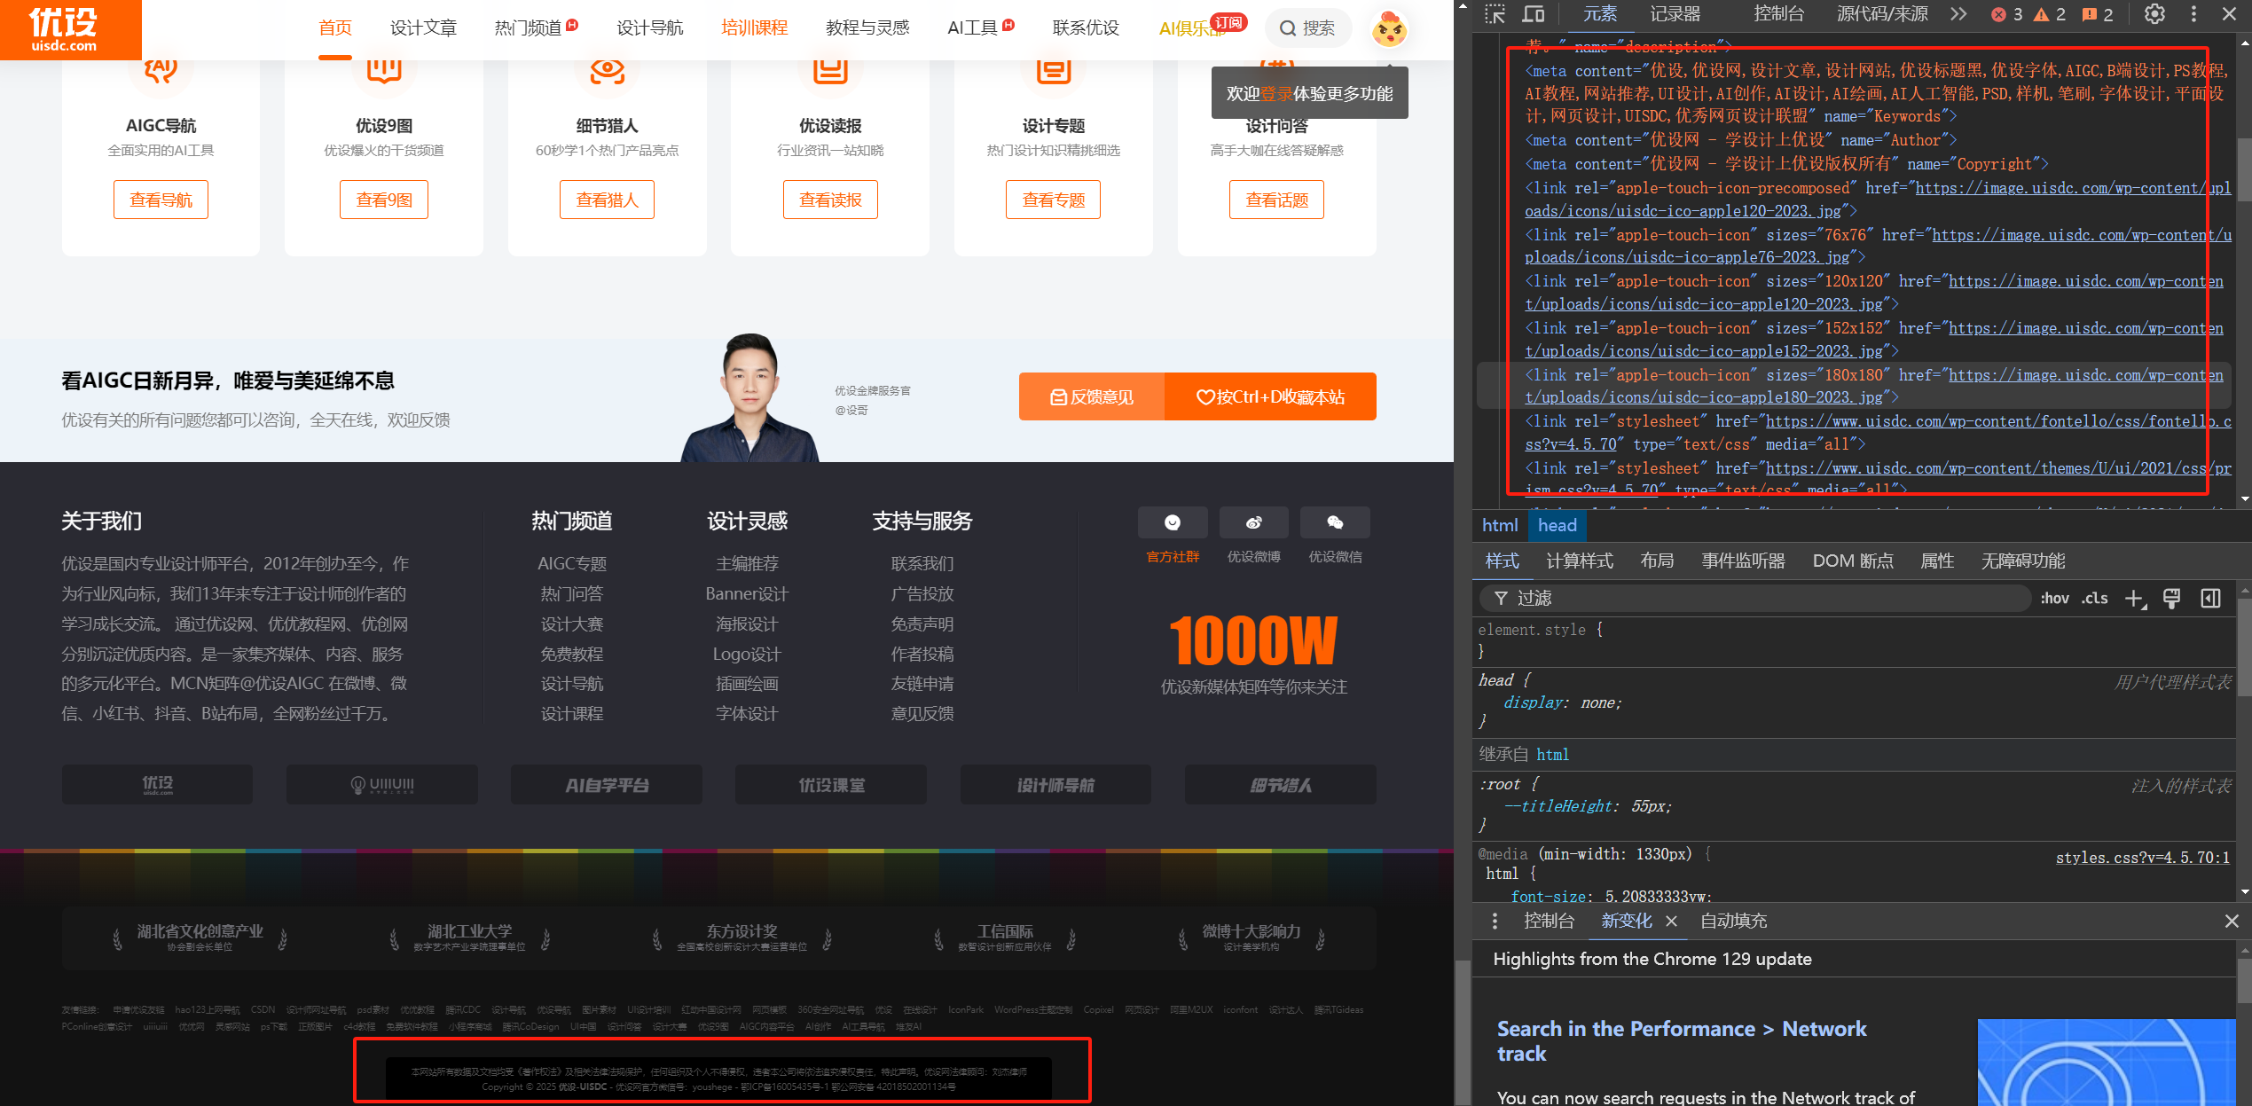Image resolution: width=2252 pixels, height=1106 pixels.
Task: Click the user avatar icon in header
Action: pyautogui.click(x=1389, y=29)
